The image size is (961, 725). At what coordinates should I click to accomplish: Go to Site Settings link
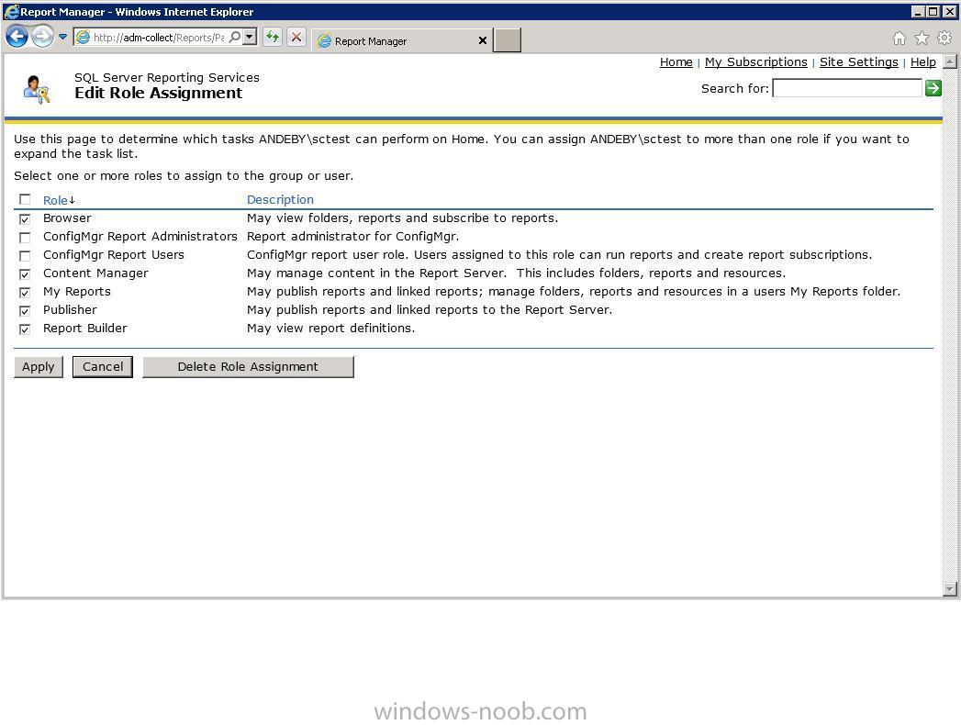coord(858,61)
